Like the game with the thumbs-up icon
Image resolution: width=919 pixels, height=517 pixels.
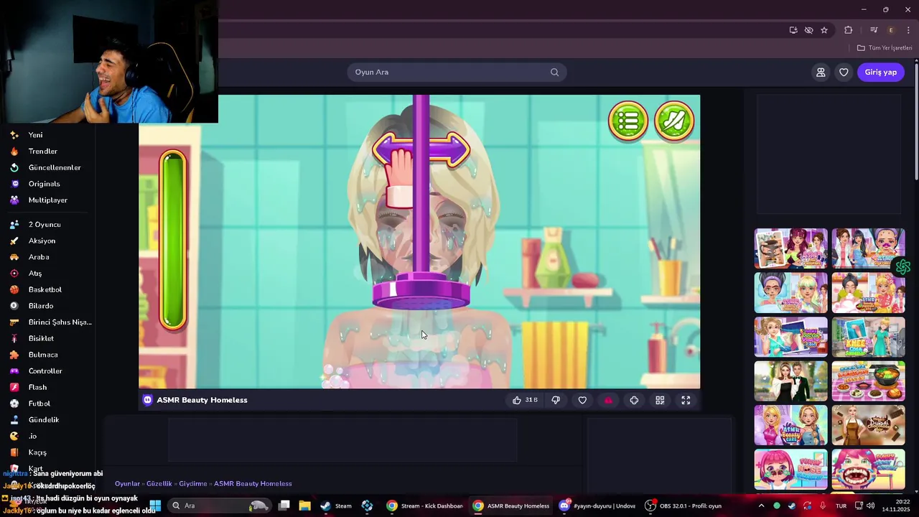[517, 400]
